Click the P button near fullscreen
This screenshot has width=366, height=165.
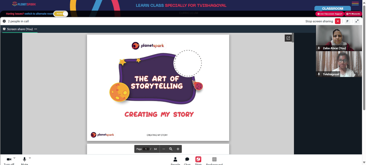coord(347,21)
